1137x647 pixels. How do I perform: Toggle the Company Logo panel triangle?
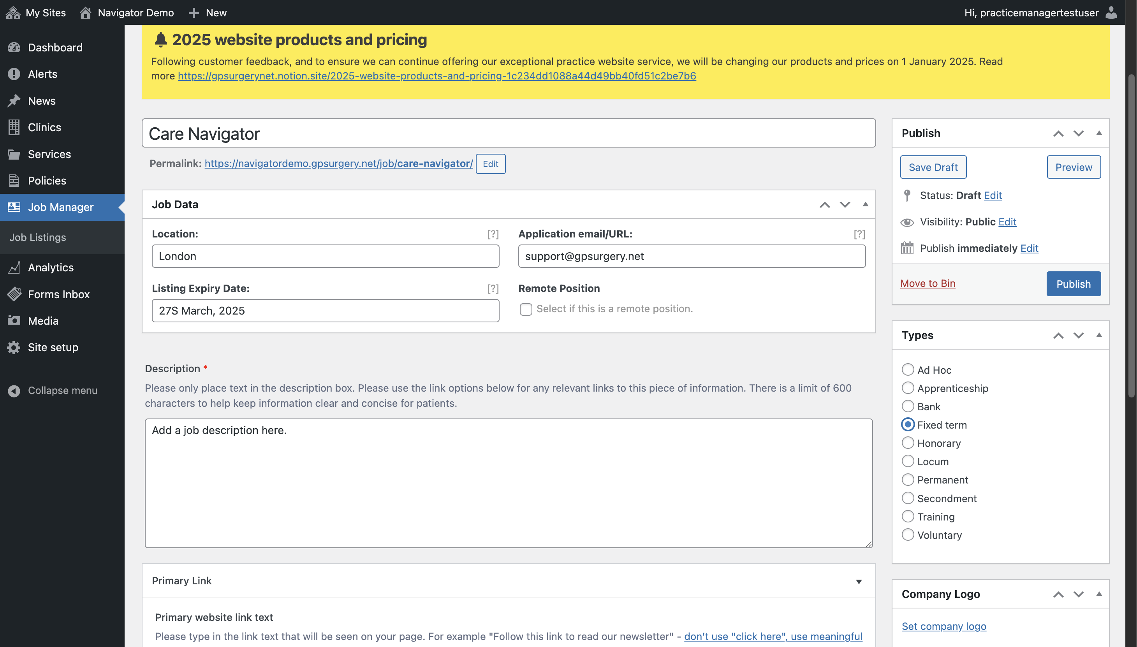[x=1099, y=594]
